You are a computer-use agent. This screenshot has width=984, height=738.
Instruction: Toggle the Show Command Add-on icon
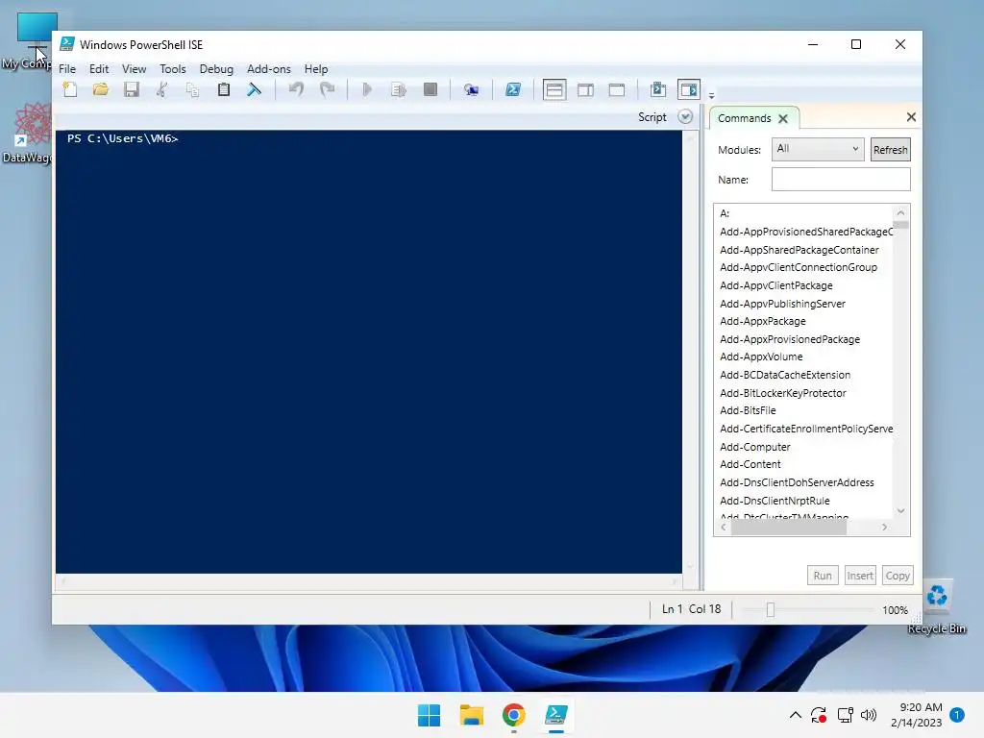click(689, 89)
